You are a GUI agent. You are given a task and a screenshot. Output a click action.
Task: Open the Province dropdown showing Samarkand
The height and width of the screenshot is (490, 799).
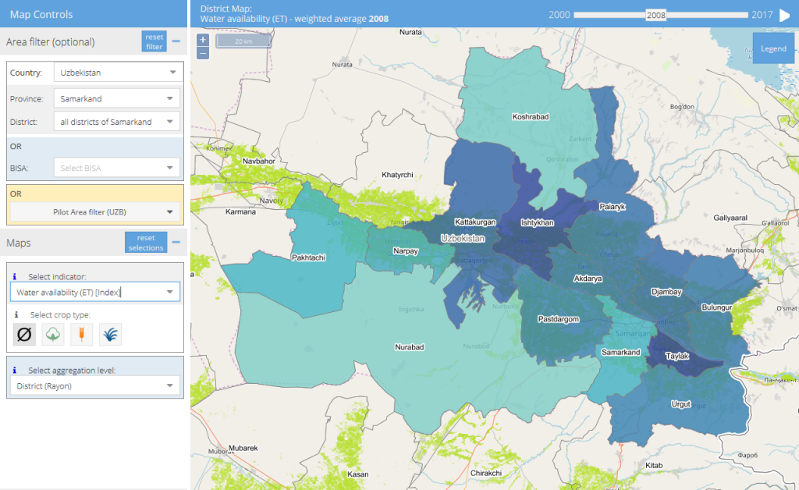pyautogui.click(x=117, y=99)
